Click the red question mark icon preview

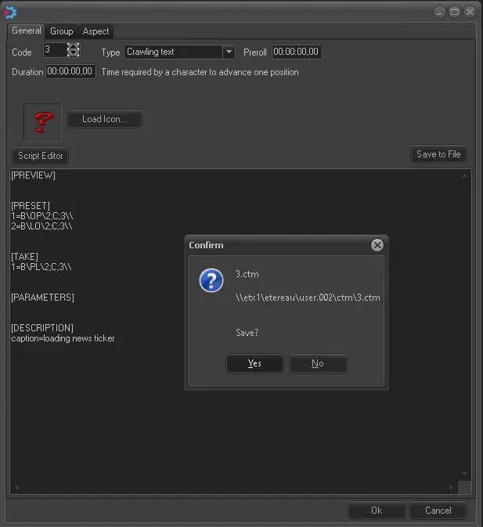42,122
